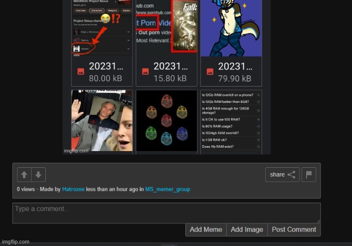Select the 79.90 kB file's image icon

[x=210, y=71]
